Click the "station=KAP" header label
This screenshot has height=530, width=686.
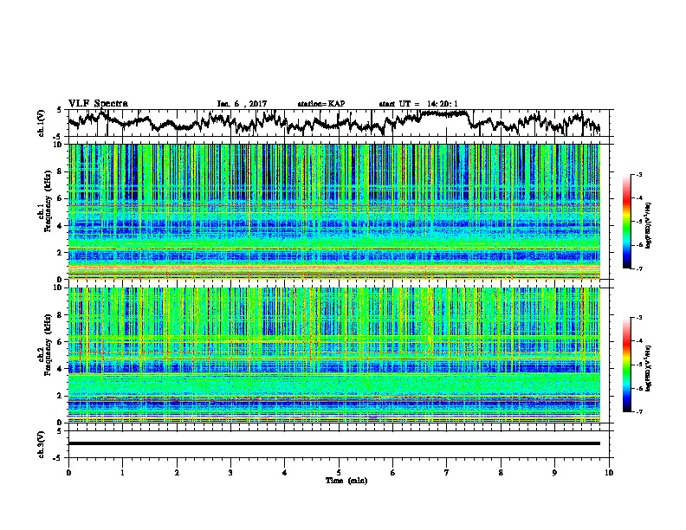click(x=321, y=104)
